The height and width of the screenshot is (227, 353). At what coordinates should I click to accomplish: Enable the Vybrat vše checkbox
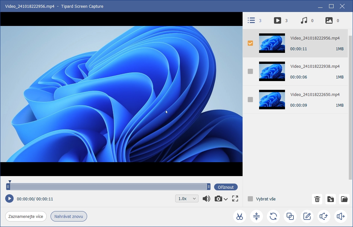pos(250,199)
